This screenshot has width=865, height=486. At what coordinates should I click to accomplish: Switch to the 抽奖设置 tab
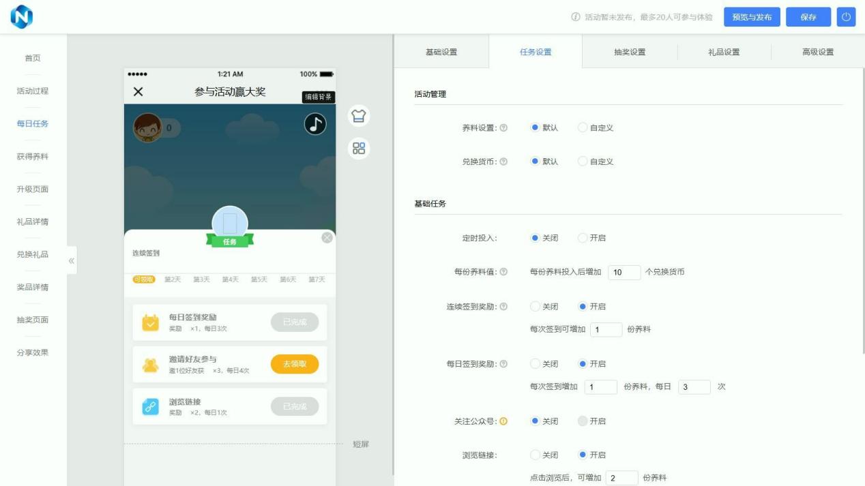(x=629, y=52)
